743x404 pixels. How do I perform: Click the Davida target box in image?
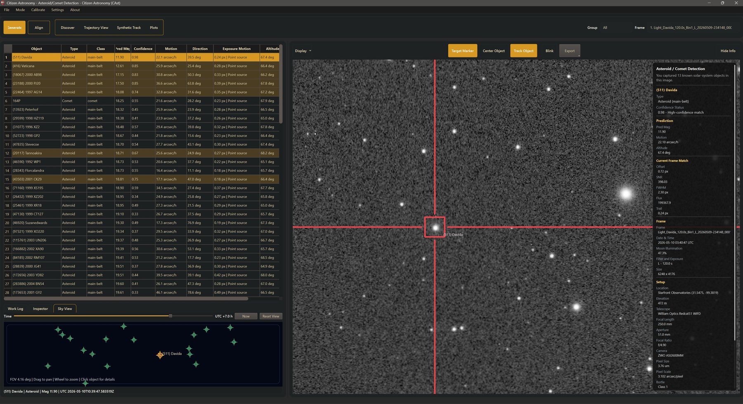[x=435, y=227]
